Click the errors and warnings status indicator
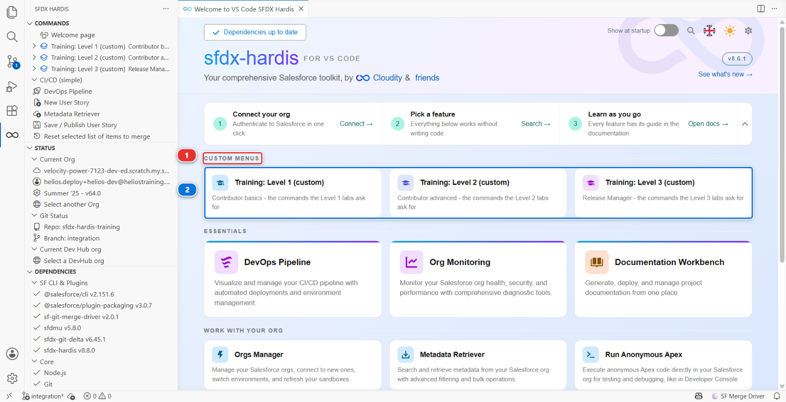The height and width of the screenshot is (402, 786). pyautogui.click(x=97, y=396)
